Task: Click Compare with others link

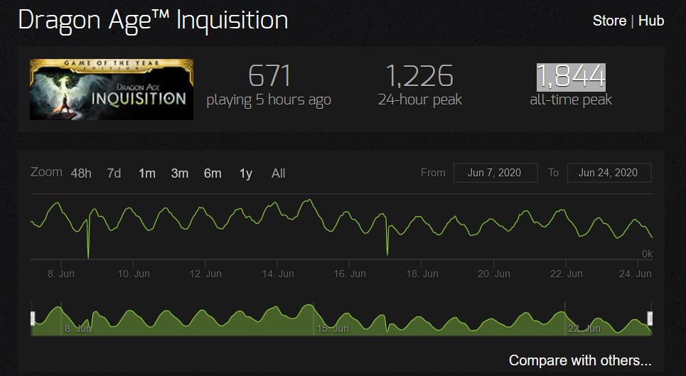Action: [580, 360]
